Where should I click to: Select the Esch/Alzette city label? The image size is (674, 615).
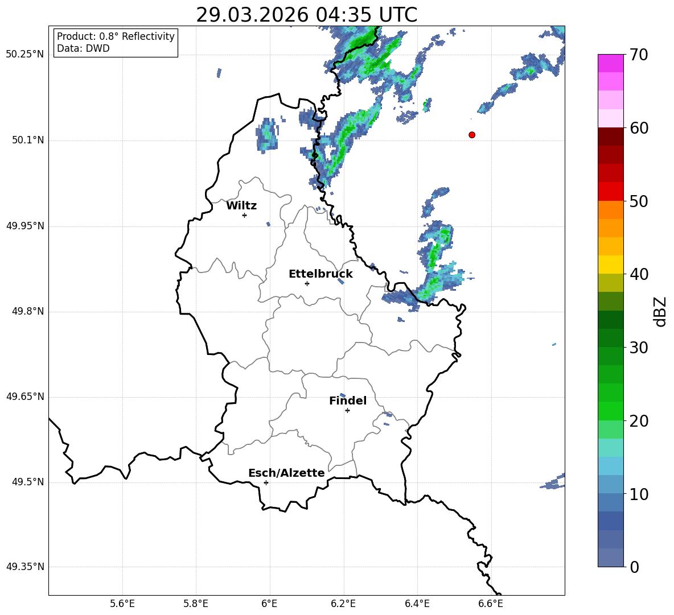pos(286,473)
